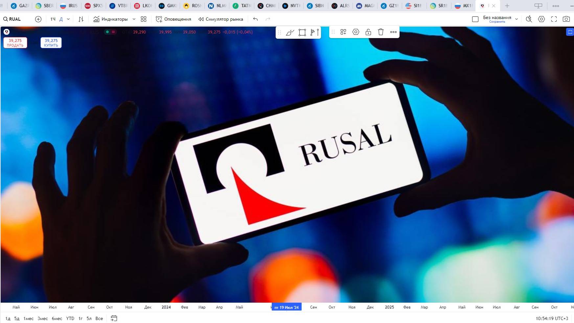Open object settings hexagon in floating toolbar
574x323 pixels.
(x=356, y=32)
